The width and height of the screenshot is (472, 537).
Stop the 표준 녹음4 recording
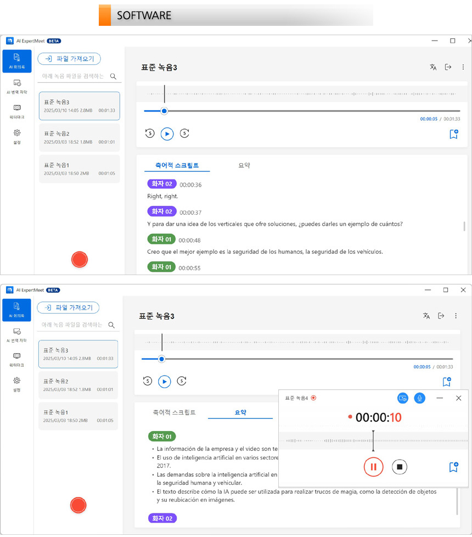click(x=400, y=467)
